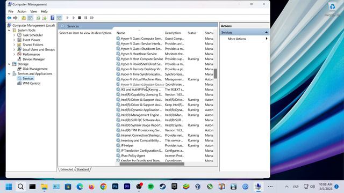Viewport: 344px width, 193px height.
Task: Launch Google Chrome from the taskbar
Action: (x=103, y=187)
